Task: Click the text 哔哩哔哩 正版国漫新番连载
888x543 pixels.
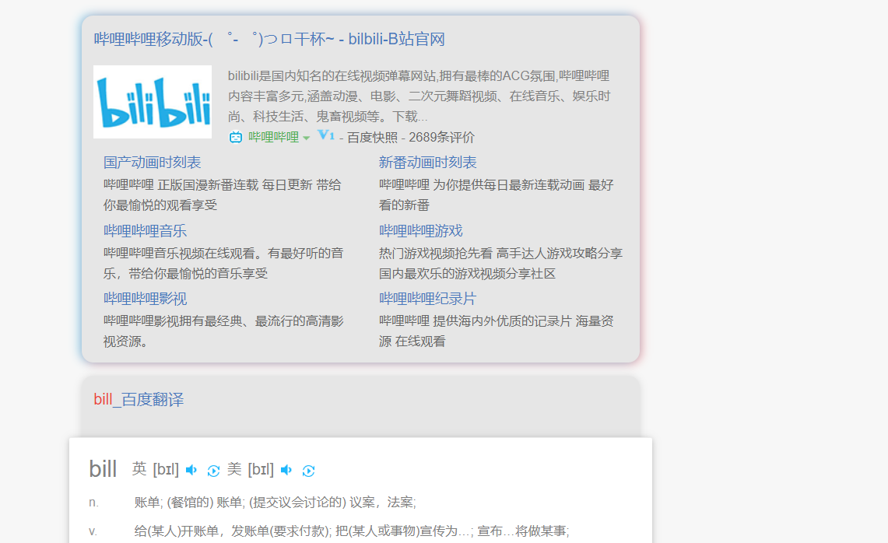Action: 223,194
